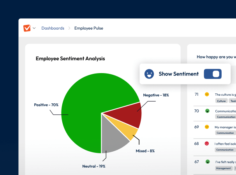This screenshot has width=236, height=175.
Task: Click the green happy face on response 70
Action: pos(207,111)
